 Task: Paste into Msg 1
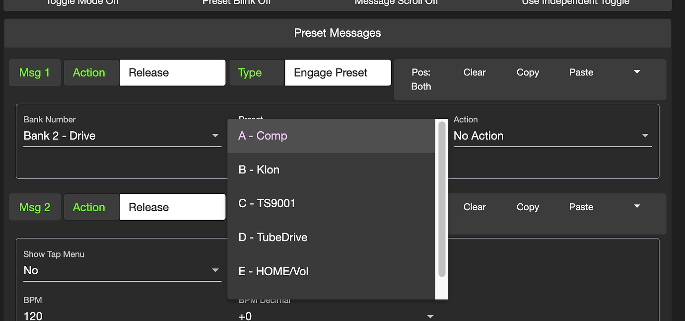coord(581,73)
